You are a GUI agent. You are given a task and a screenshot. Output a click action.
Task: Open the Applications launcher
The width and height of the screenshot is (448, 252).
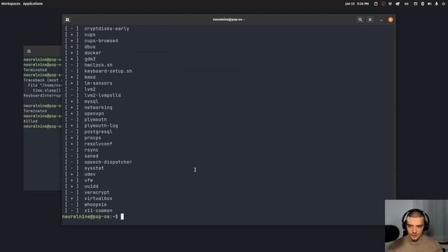coord(33,3)
